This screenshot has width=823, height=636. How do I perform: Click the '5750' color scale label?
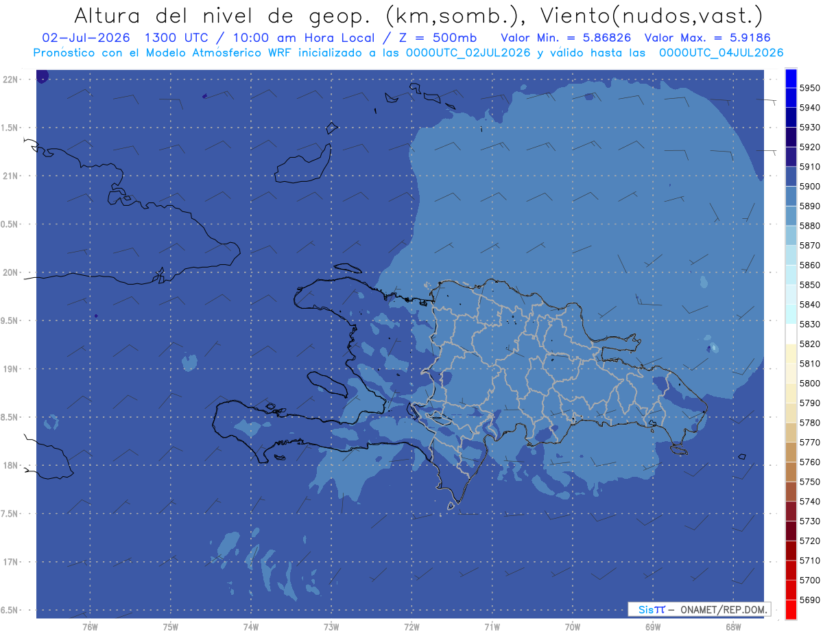tap(810, 482)
